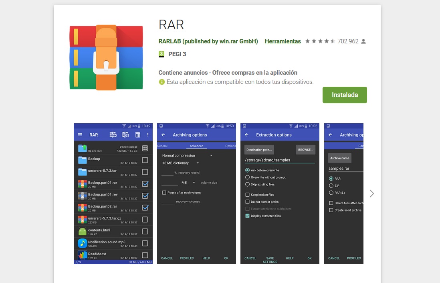The height and width of the screenshot is (283, 440).
Task: Click the RAR app logo icon
Action: pos(106,57)
